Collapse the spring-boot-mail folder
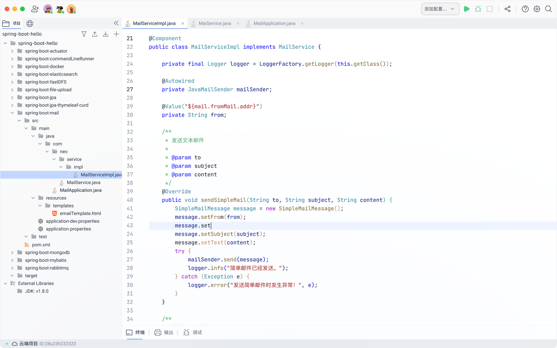 [12, 113]
